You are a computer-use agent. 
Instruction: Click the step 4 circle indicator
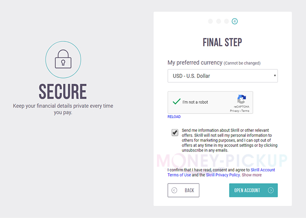click(x=235, y=21)
